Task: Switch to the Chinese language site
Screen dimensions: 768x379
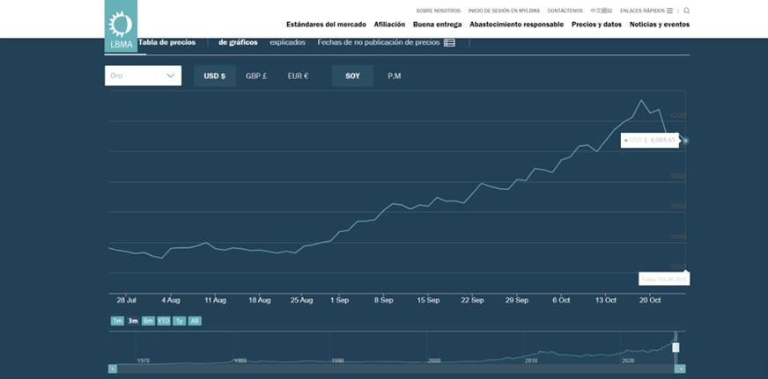Action: pos(602,11)
